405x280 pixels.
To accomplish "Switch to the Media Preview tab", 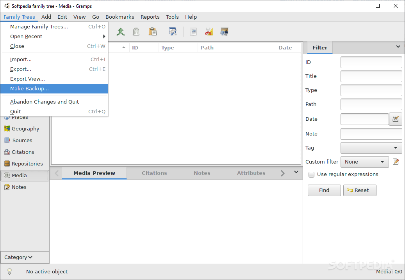I will [x=94, y=173].
